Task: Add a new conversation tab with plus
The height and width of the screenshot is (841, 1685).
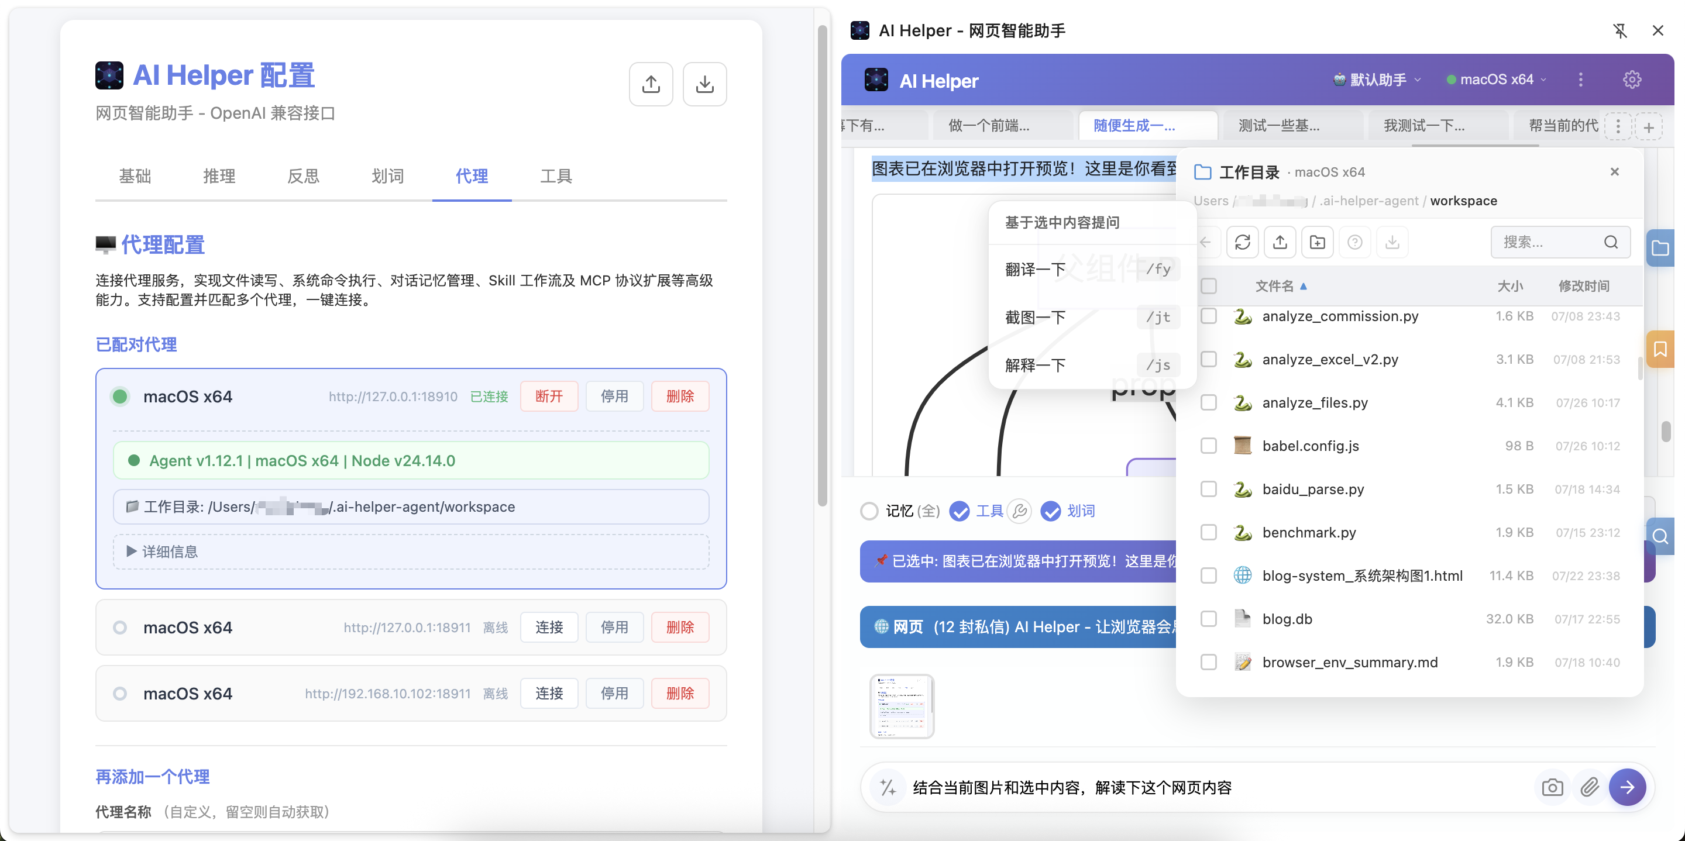Action: 1648,127
